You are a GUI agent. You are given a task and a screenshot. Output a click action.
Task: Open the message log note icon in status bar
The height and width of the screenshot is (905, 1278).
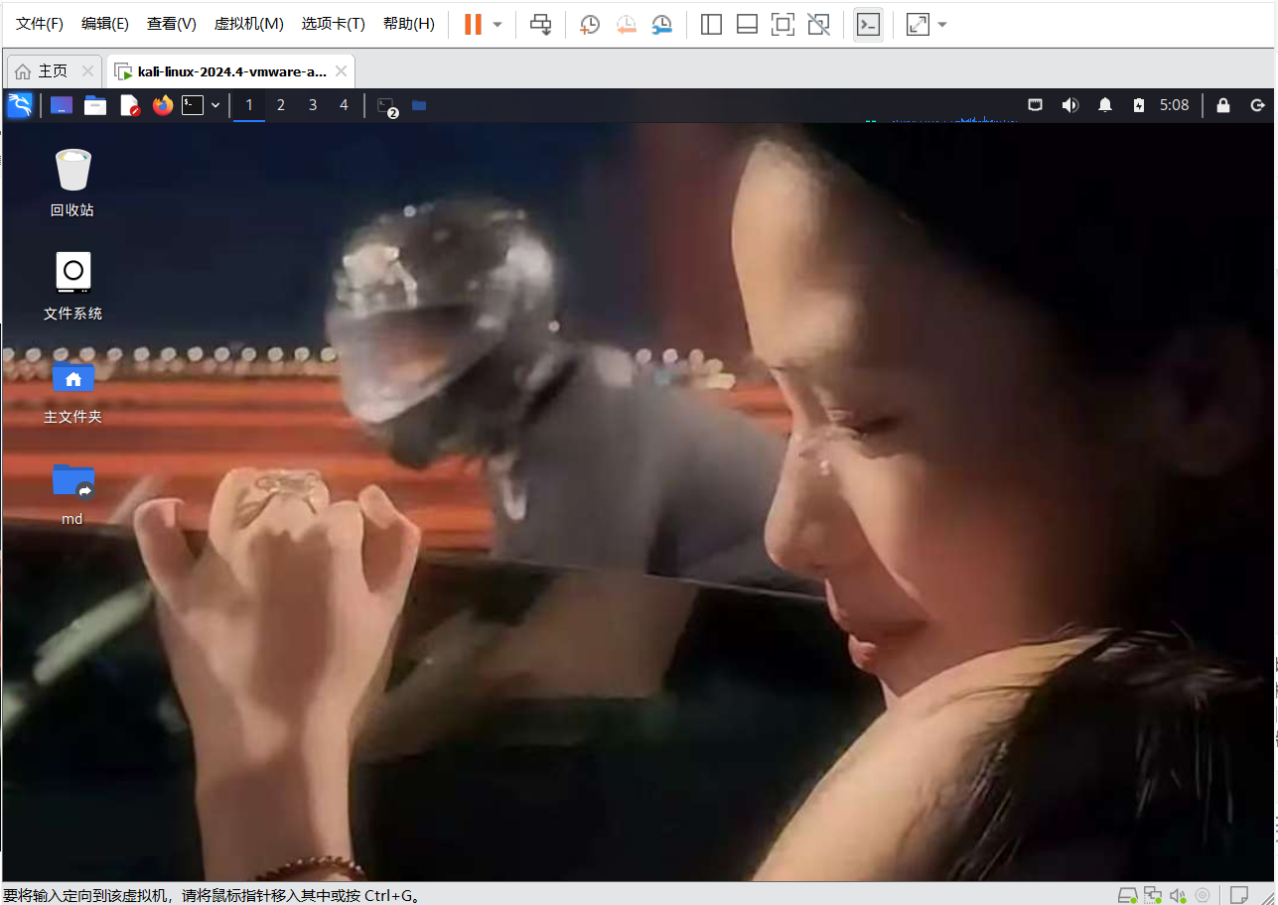(1238, 895)
